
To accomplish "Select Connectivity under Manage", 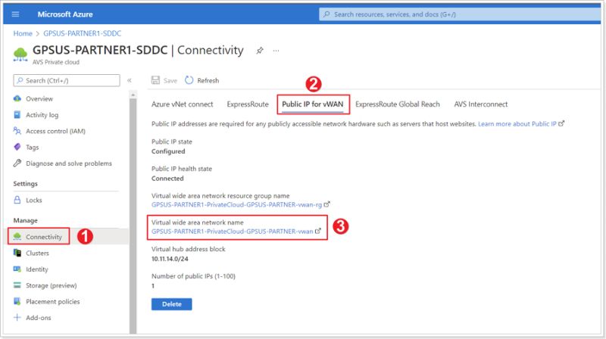I will click(x=44, y=237).
